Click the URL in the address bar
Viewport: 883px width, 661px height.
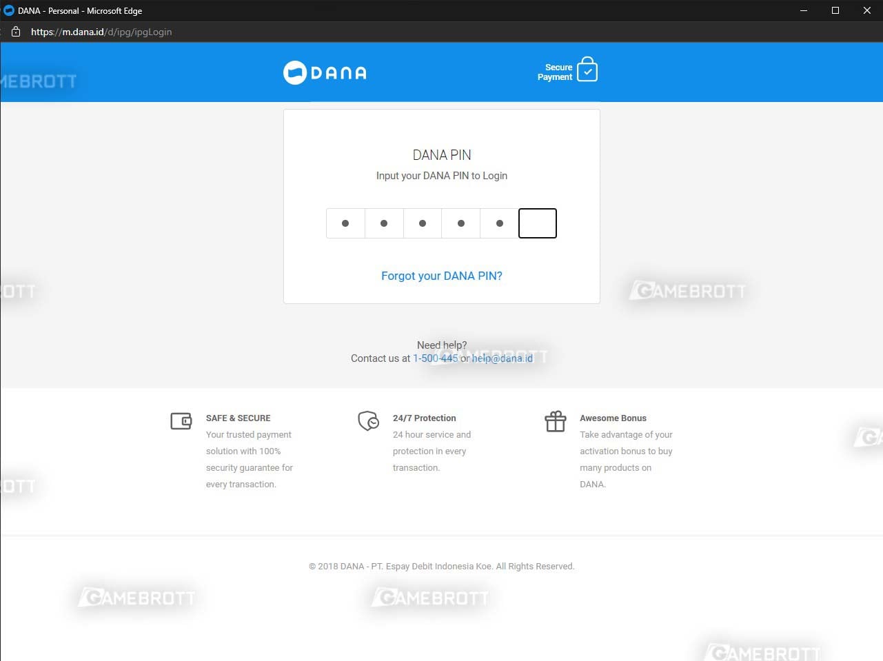click(101, 32)
